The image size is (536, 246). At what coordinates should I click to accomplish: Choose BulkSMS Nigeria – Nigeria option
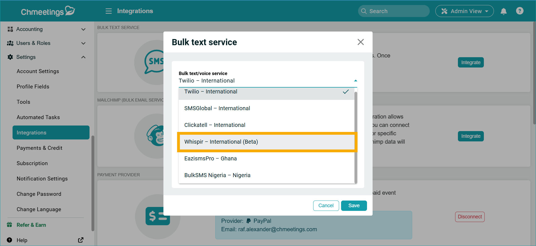(266, 175)
